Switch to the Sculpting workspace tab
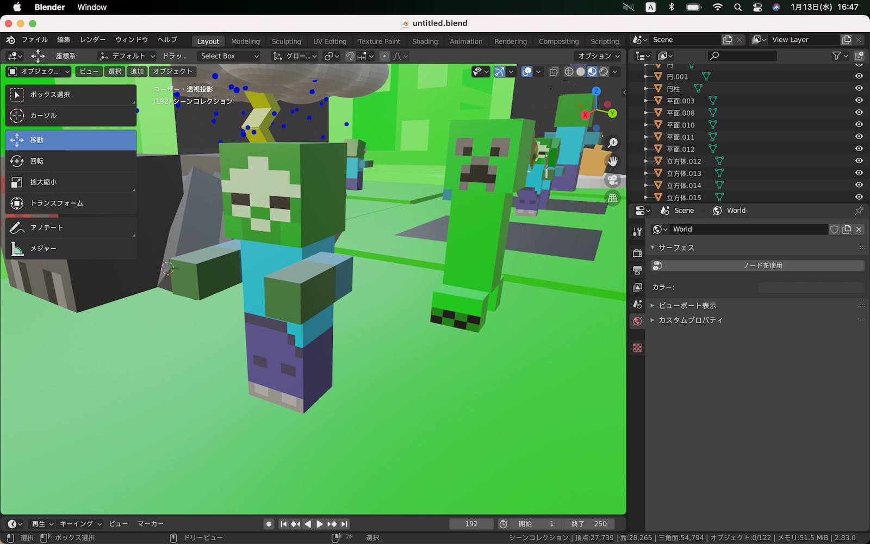The image size is (870, 544). click(286, 41)
